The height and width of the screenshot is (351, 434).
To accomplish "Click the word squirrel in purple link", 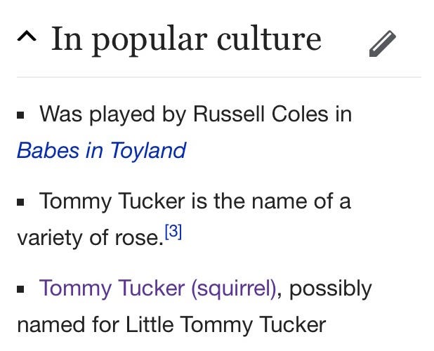I will click(x=234, y=289).
